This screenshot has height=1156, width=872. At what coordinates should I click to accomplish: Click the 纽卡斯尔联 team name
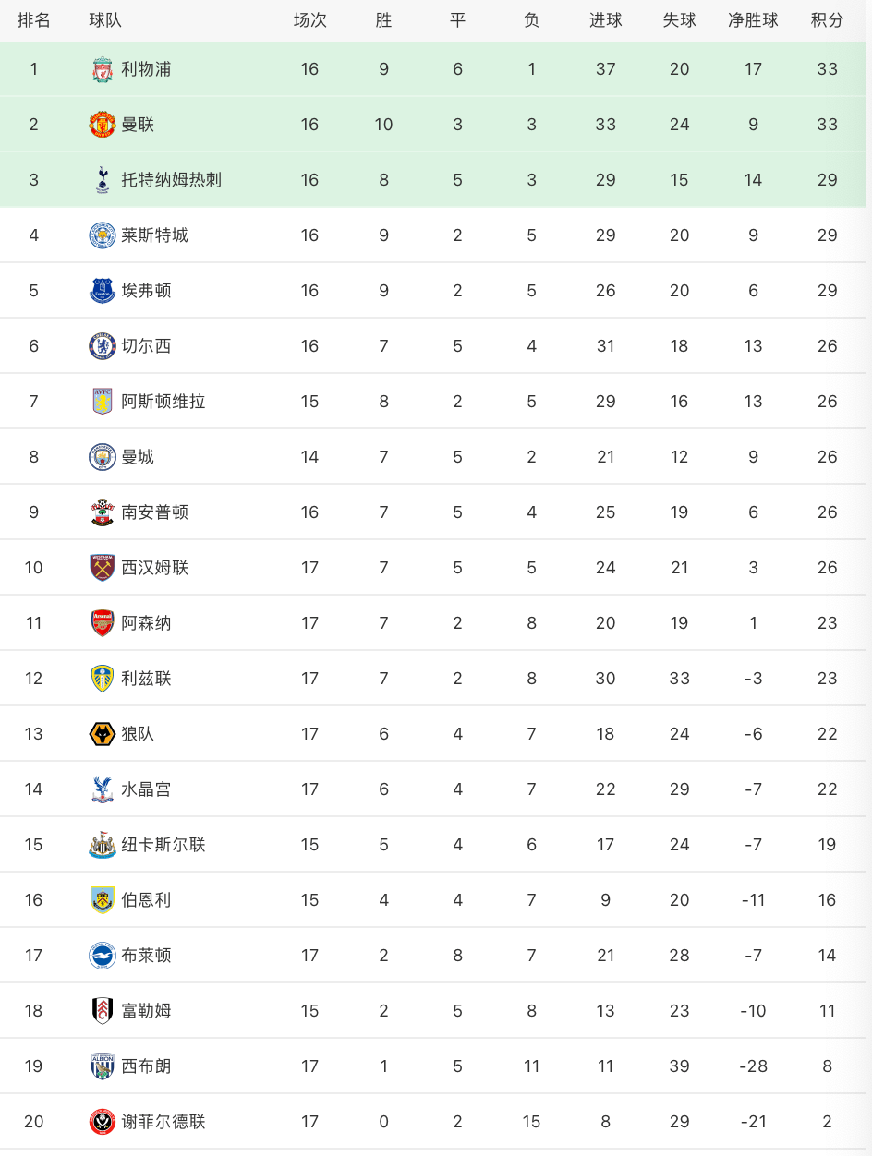(163, 845)
